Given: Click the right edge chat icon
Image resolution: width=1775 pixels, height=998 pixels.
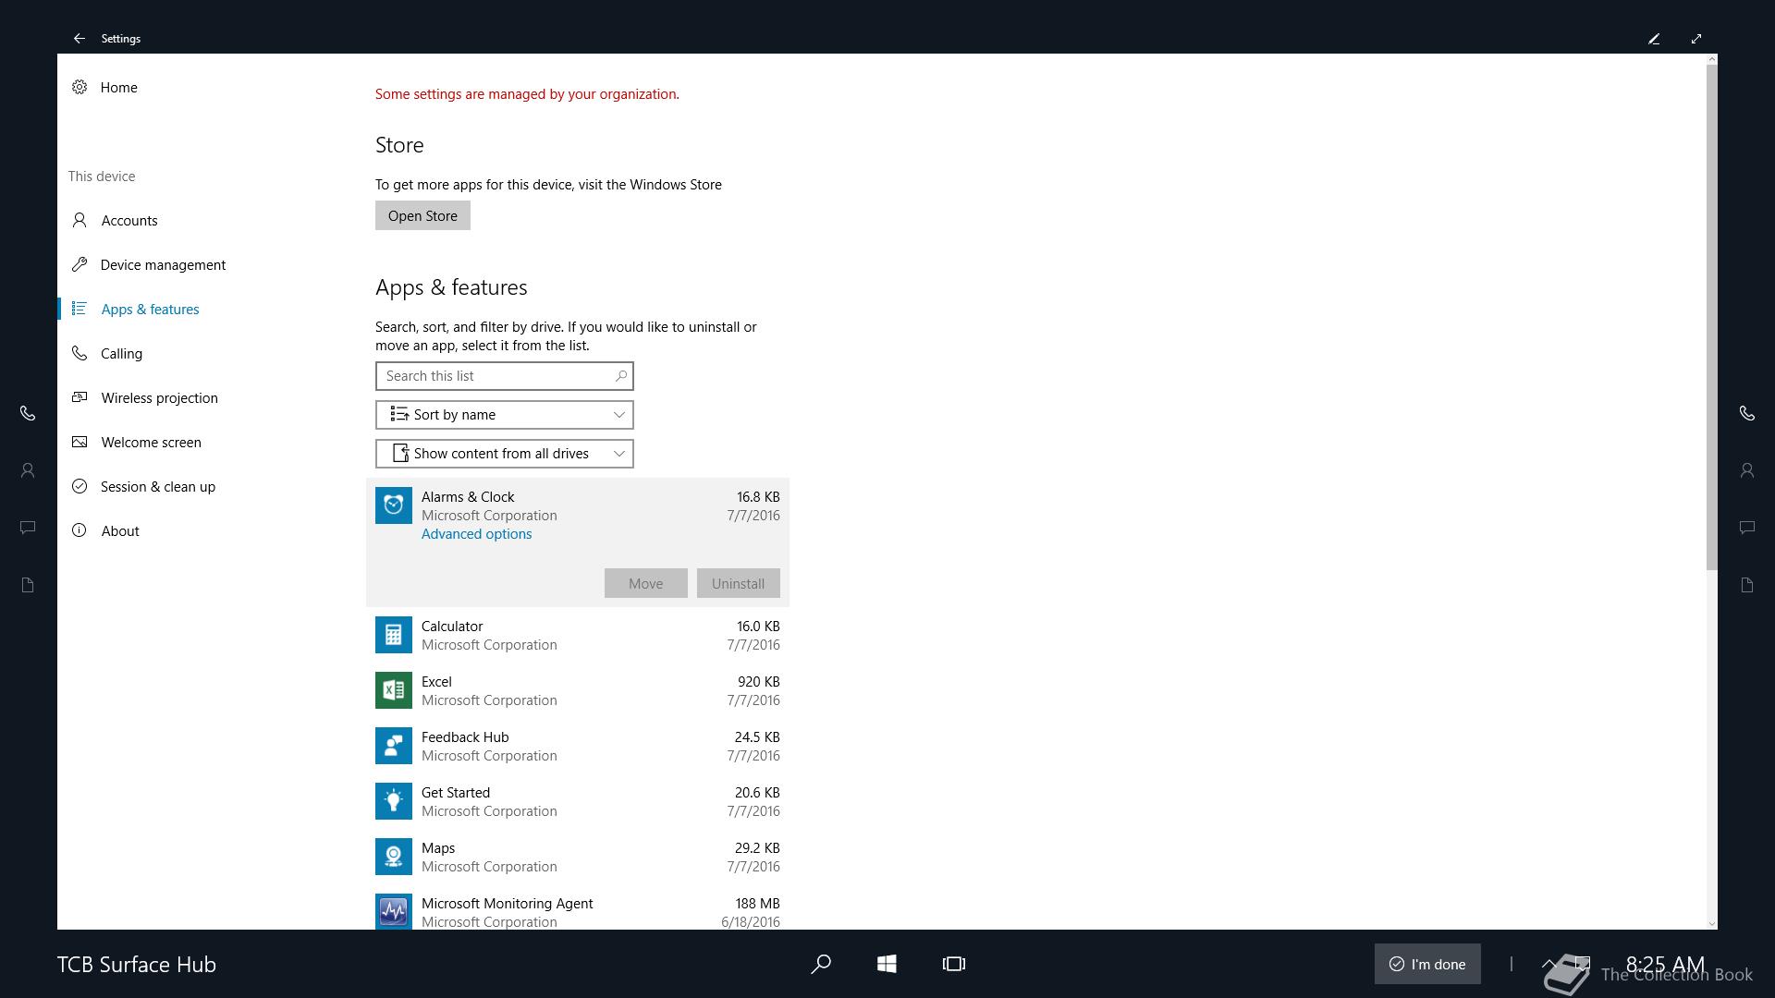Looking at the screenshot, I should pyautogui.click(x=1746, y=528).
